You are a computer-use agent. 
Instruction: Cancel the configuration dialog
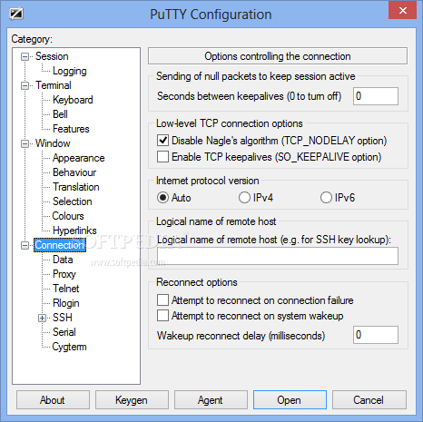[x=369, y=400]
